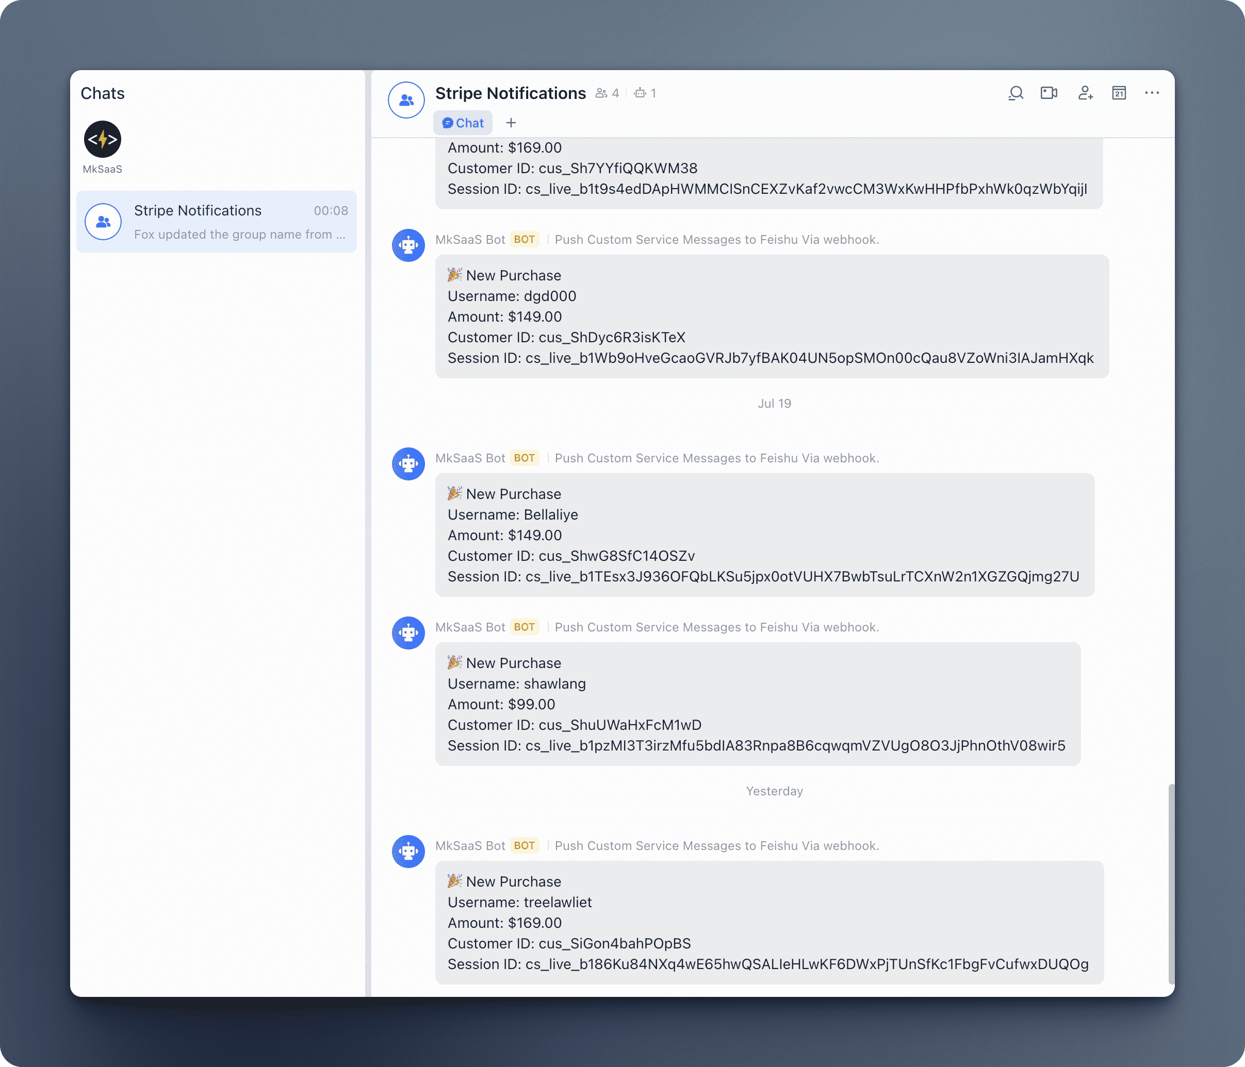Add new member to the group
The width and height of the screenshot is (1245, 1067).
click(x=1085, y=93)
